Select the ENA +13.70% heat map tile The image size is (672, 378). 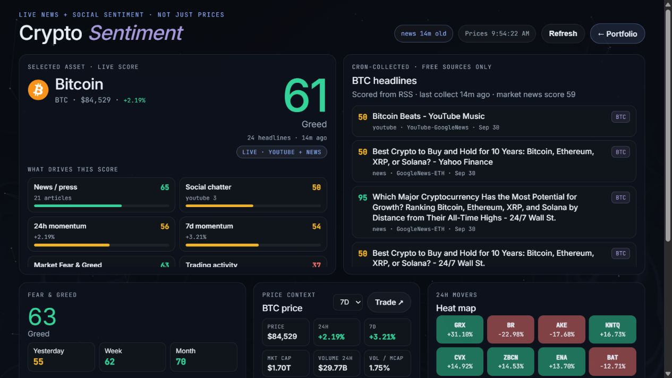pos(562,362)
